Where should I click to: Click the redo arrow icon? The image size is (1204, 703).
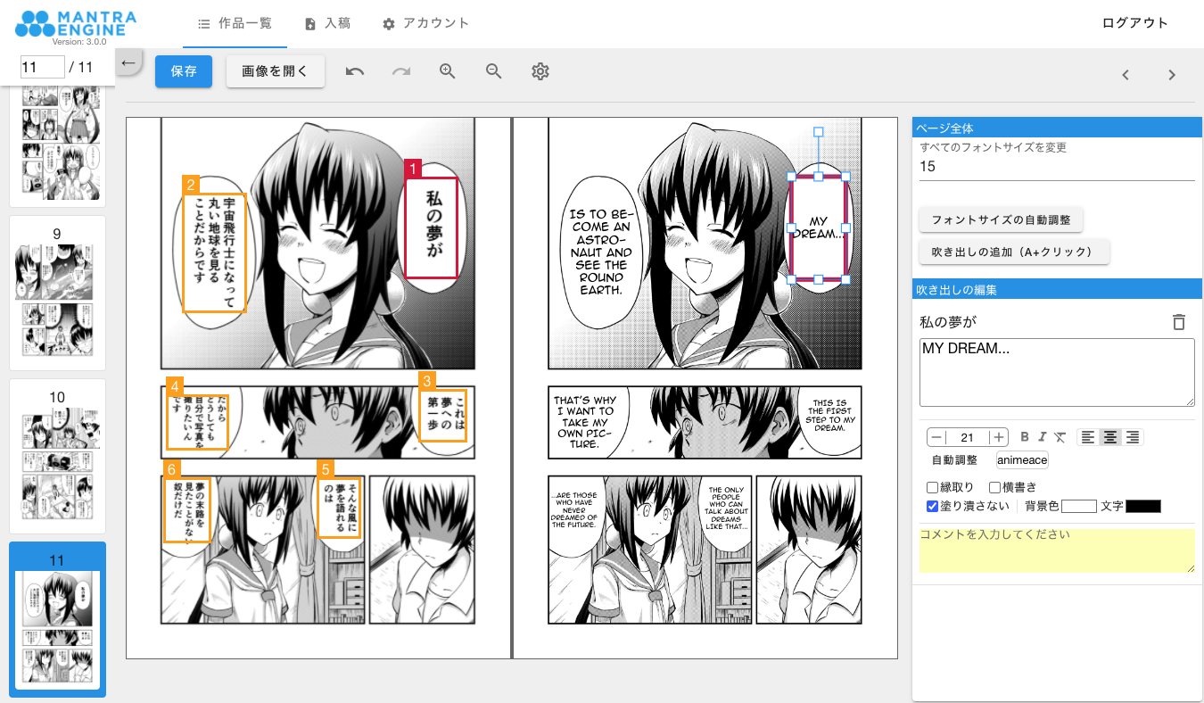401,71
